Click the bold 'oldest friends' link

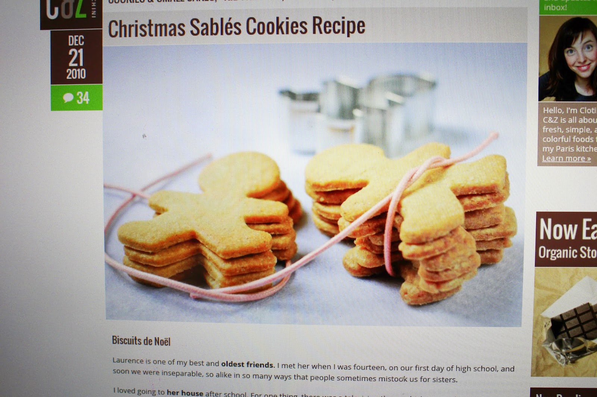(247, 365)
